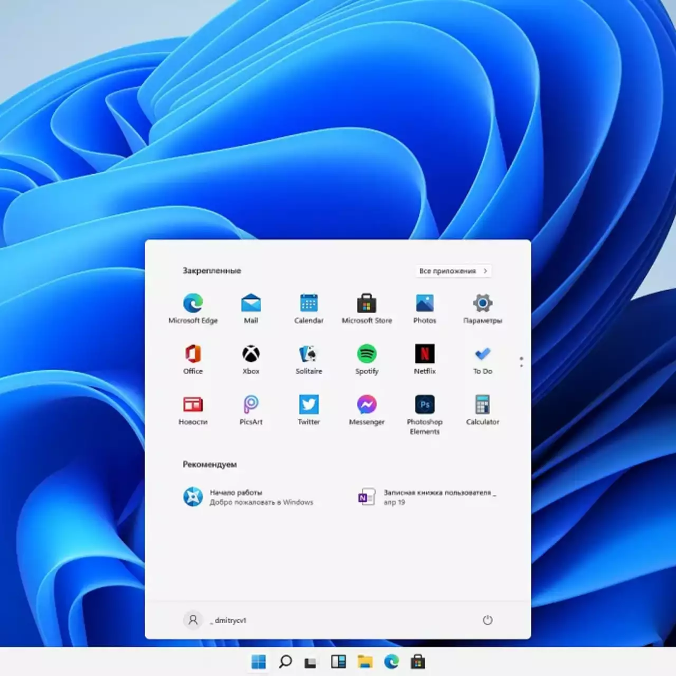The width and height of the screenshot is (676, 676).
Task: Open Task View on the taskbar
Action: tap(311, 662)
